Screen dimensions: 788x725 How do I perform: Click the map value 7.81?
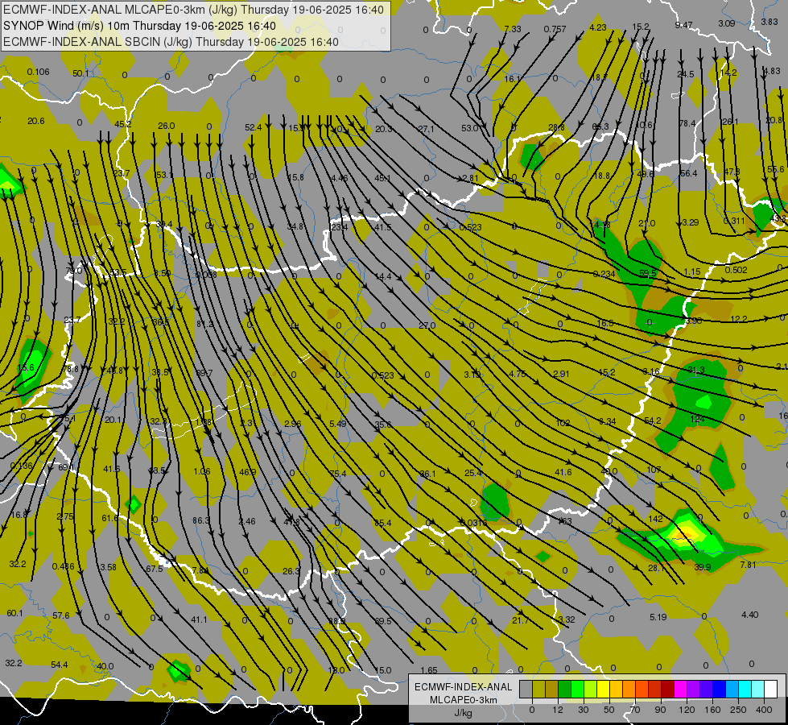749,565
